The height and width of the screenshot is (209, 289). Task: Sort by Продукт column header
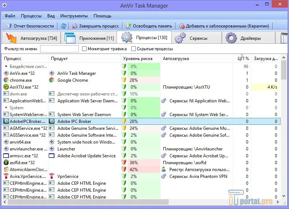coord(85,59)
